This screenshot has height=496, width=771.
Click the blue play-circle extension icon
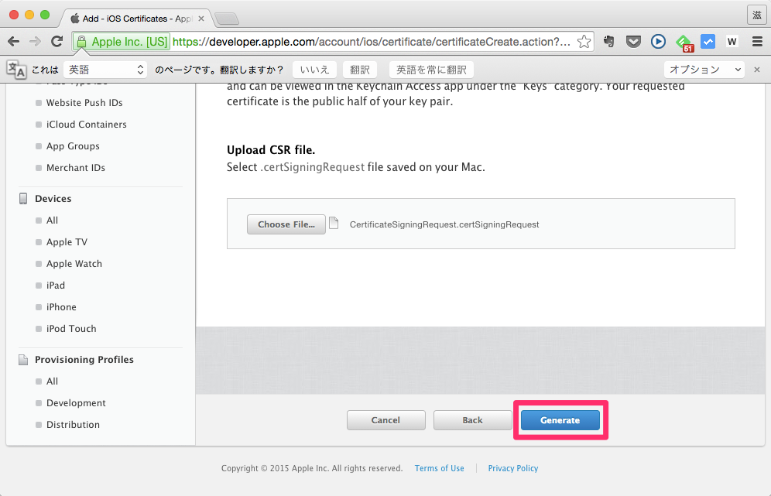point(658,42)
